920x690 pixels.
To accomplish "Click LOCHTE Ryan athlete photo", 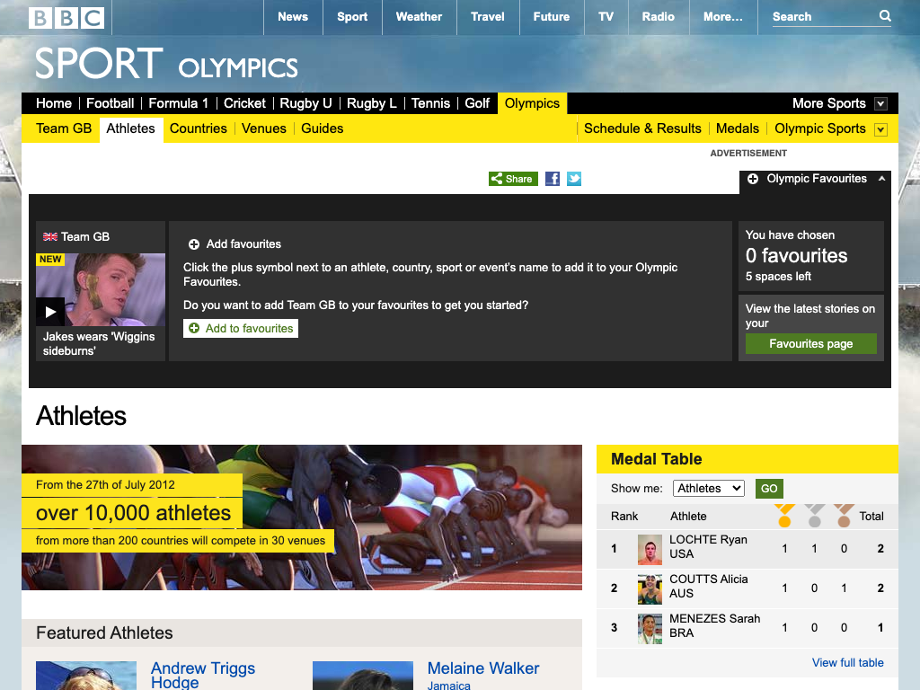I will point(650,549).
